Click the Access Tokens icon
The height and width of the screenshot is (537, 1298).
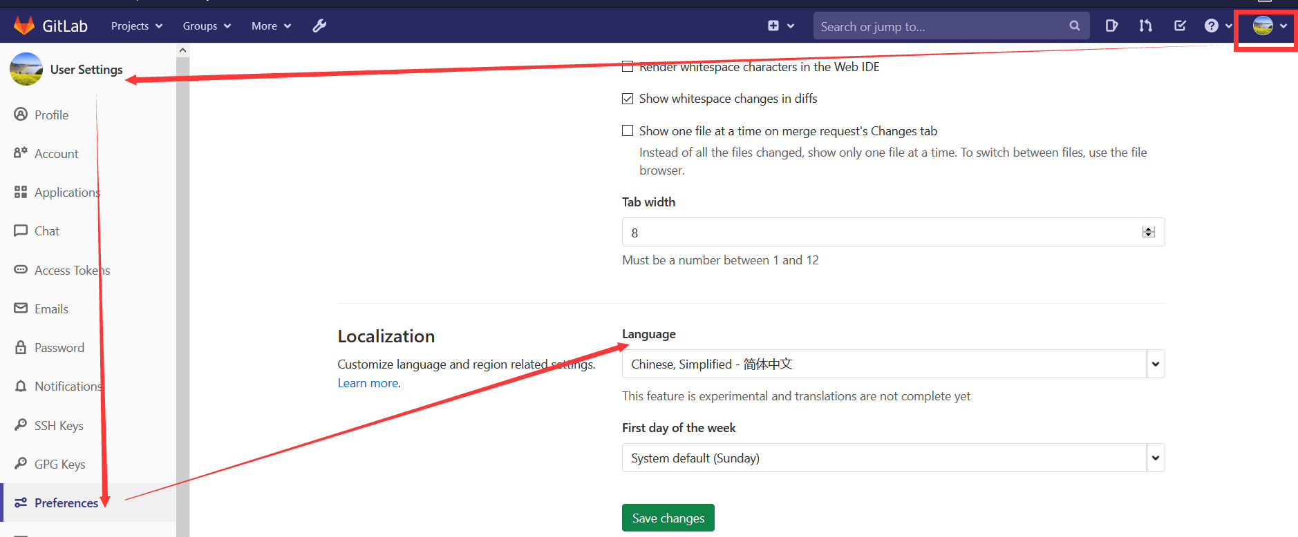(x=21, y=269)
